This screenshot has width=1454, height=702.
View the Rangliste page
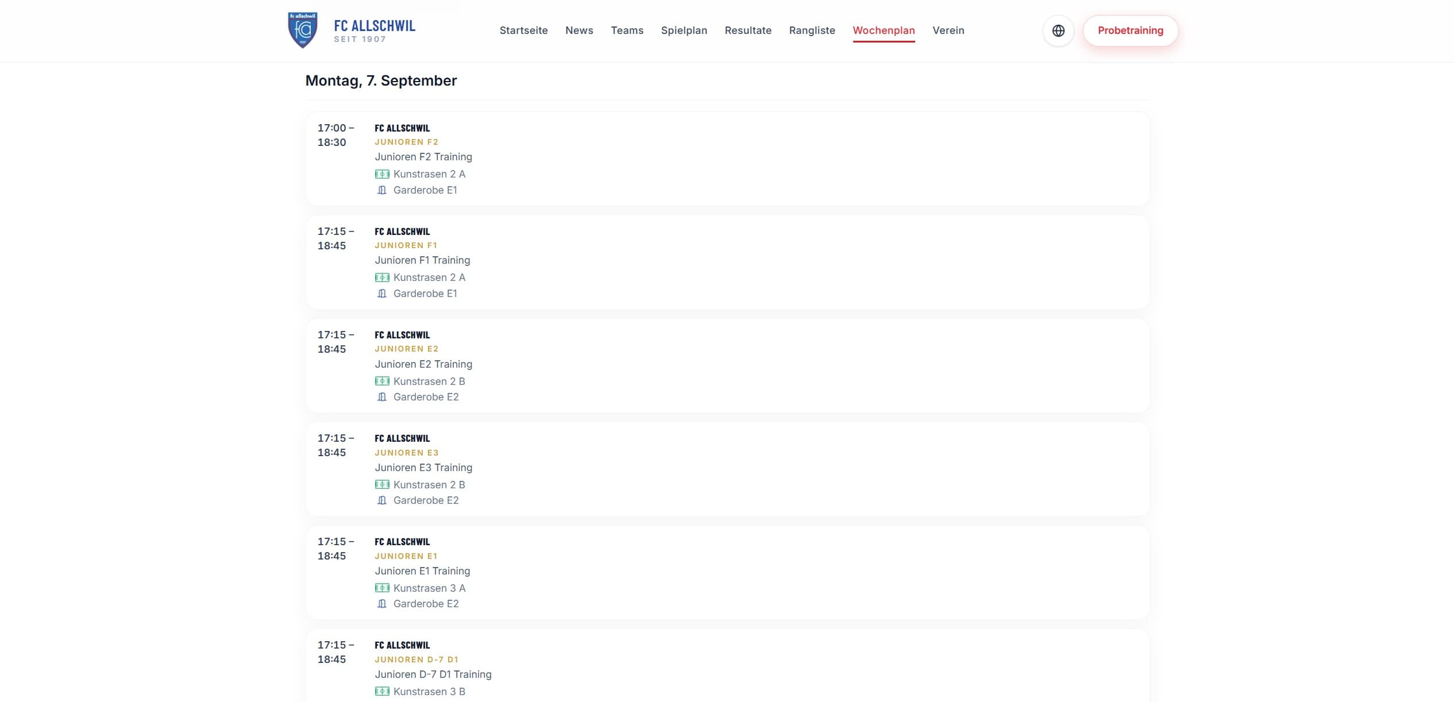pyautogui.click(x=812, y=30)
